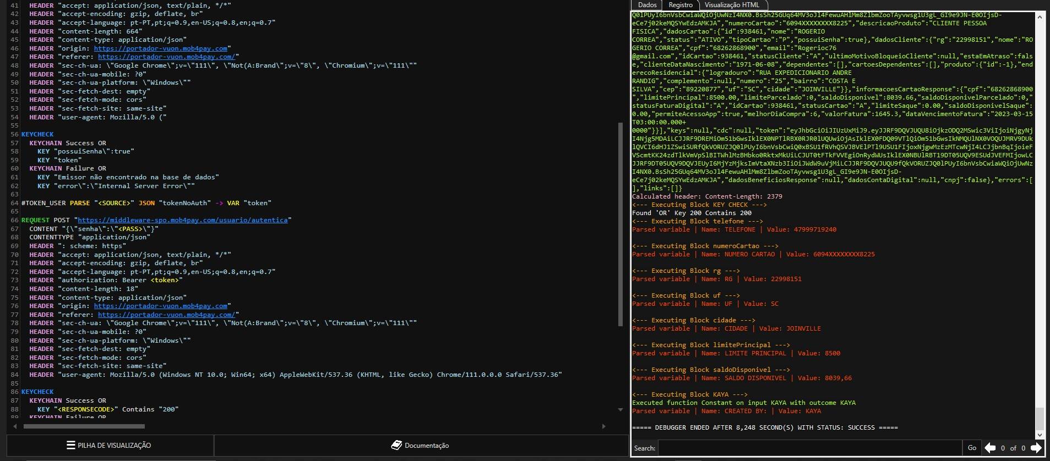
Task: Jump to next search match with right arrow
Action: click(1036, 448)
